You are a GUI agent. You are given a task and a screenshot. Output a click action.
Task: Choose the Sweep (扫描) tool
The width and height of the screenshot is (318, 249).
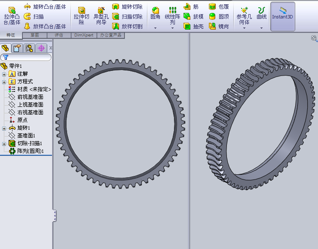pyautogui.click(x=34, y=16)
